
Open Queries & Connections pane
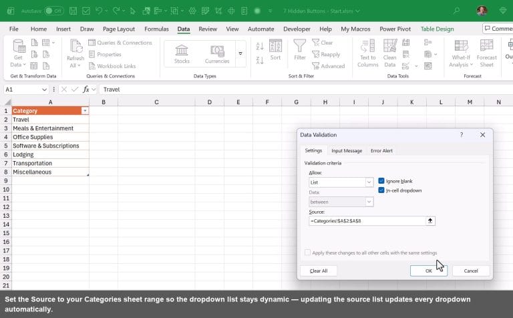point(120,43)
